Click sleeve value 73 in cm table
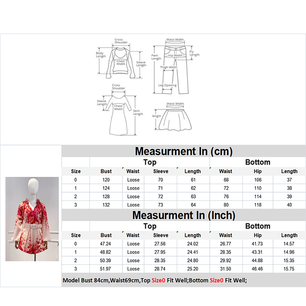This screenshot has height=306, width=306. click(160, 205)
